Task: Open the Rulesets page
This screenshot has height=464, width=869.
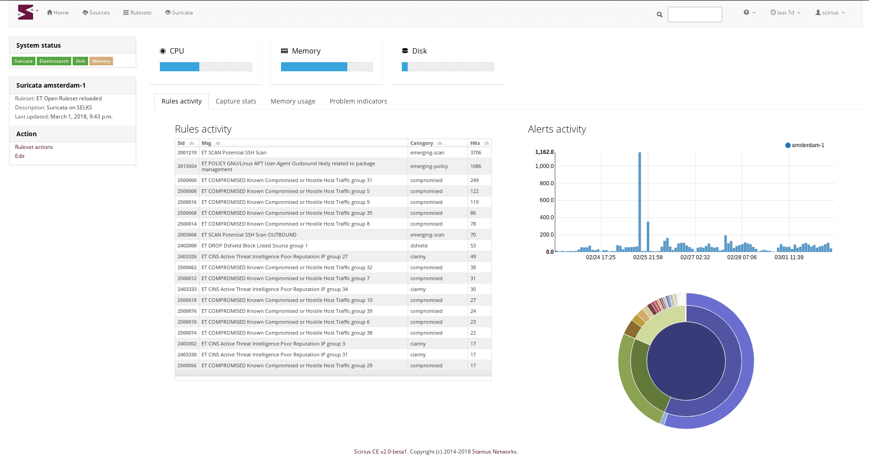Action: tap(138, 13)
